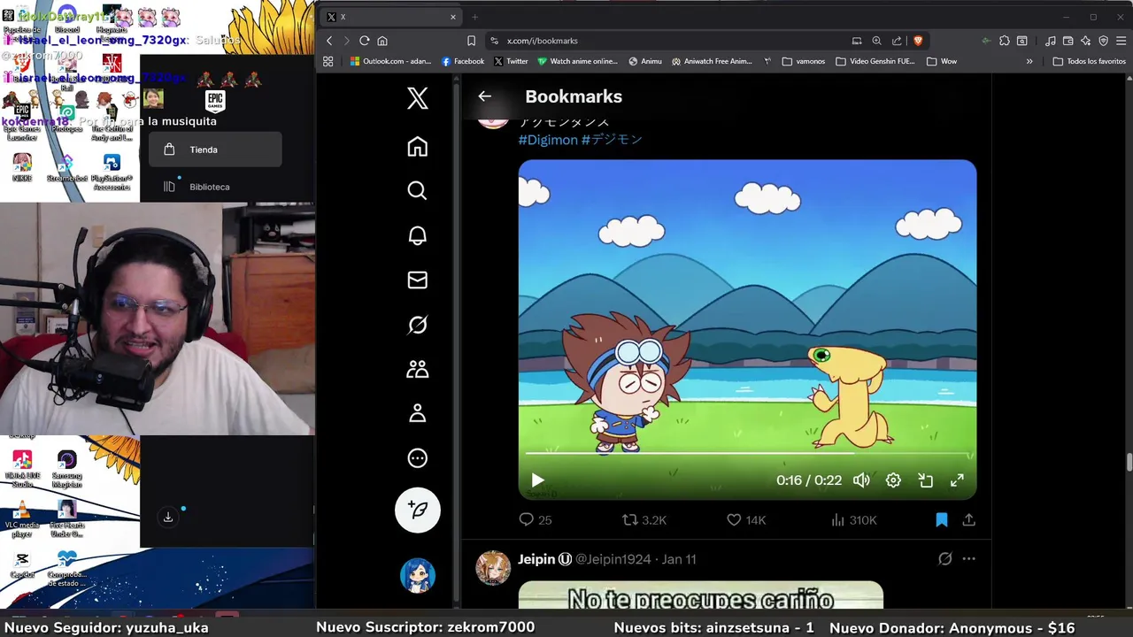Image resolution: width=1133 pixels, height=637 pixels.
Task: Open VLC media player desktop icon
Action: tap(22, 518)
